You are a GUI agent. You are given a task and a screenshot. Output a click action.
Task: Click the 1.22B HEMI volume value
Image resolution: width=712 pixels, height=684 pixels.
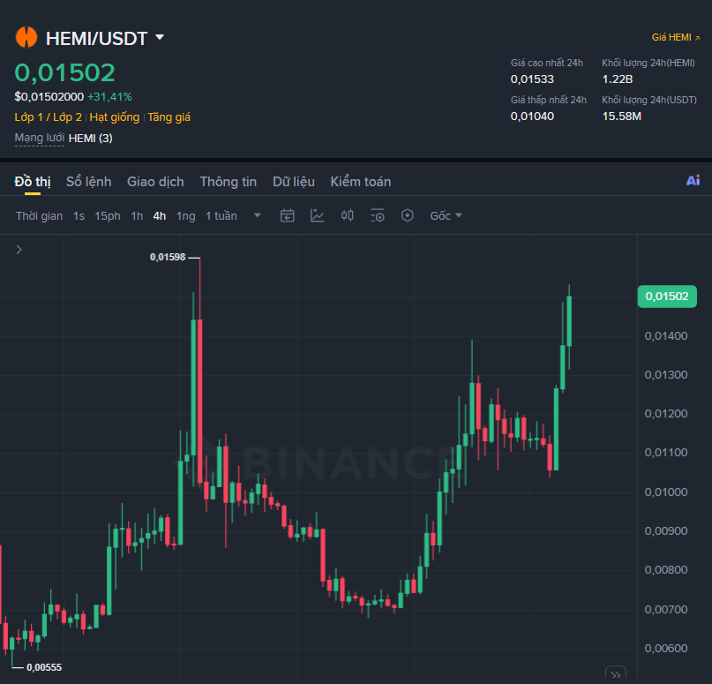coord(617,79)
